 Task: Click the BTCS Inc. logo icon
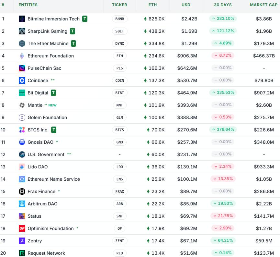pyautogui.click(x=22, y=130)
